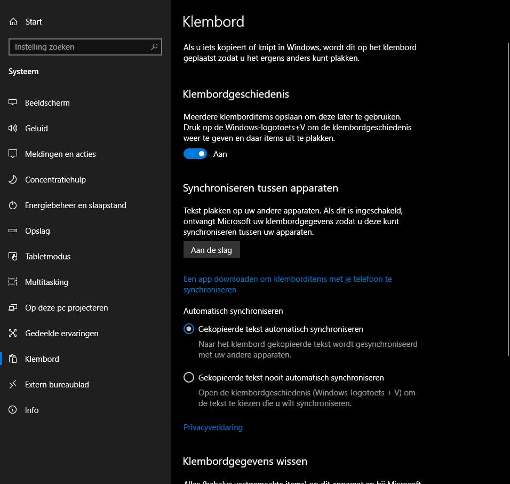Image resolution: width=510 pixels, height=484 pixels.
Task: Focus the Instelling zoeken search field
Action: pyautogui.click(x=80, y=47)
